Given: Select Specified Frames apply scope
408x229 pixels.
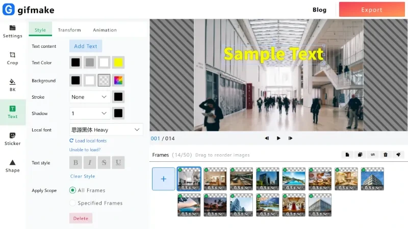Looking at the screenshot, I should [x=72, y=203].
